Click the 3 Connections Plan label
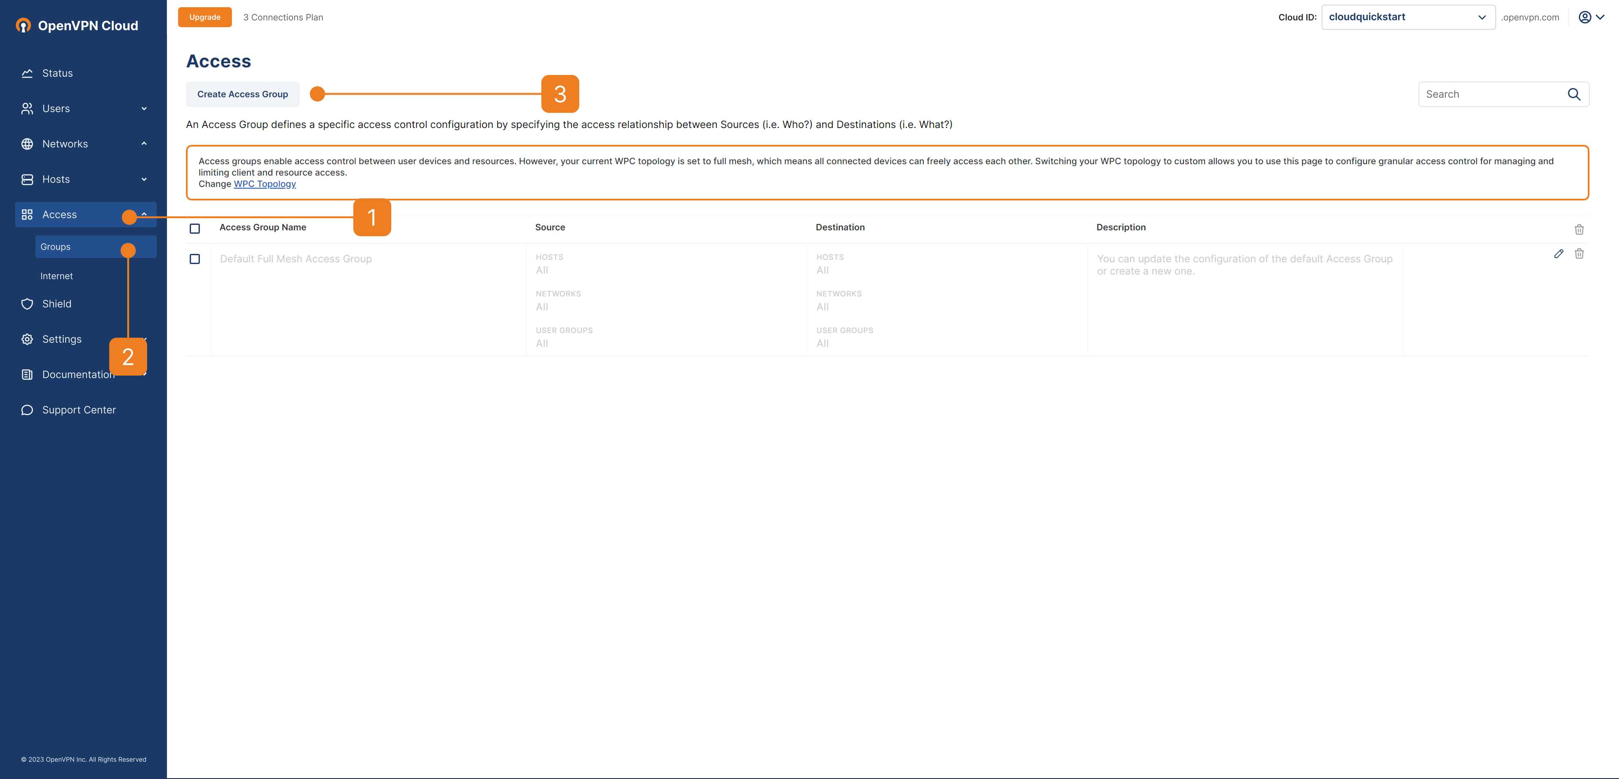1619x779 pixels. (283, 17)
